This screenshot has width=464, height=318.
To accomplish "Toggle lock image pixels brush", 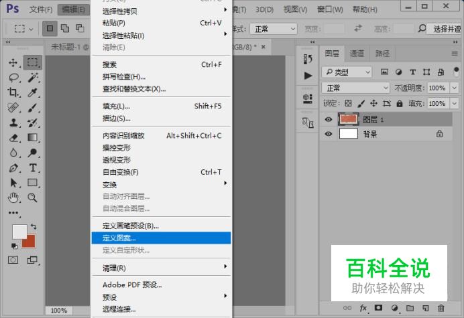I will 361,103.
